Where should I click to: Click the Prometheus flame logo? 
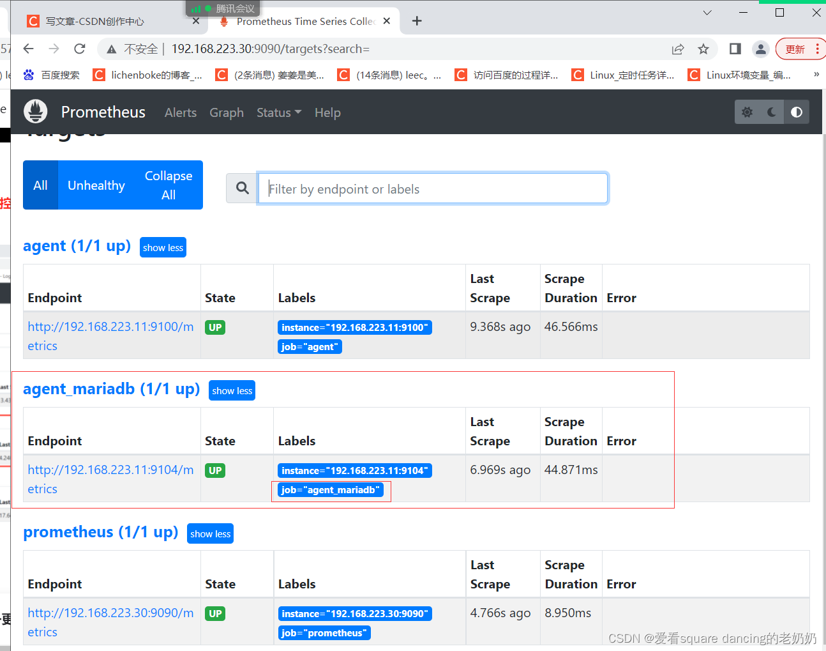point(36,112)
